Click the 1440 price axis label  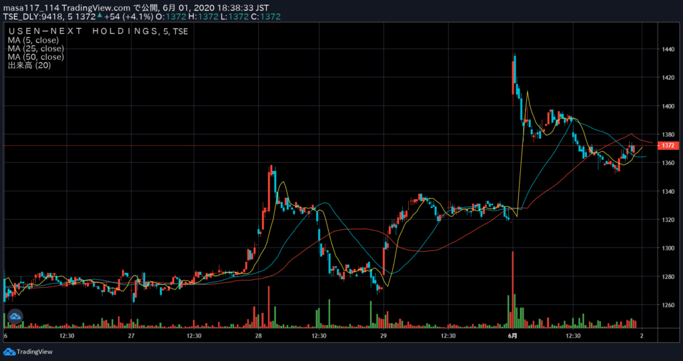point(668,49)
